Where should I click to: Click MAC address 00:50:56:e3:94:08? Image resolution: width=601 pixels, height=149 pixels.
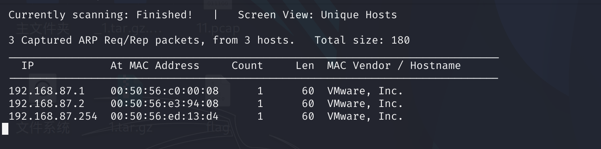pyautogui.click(x=165, y=104)
